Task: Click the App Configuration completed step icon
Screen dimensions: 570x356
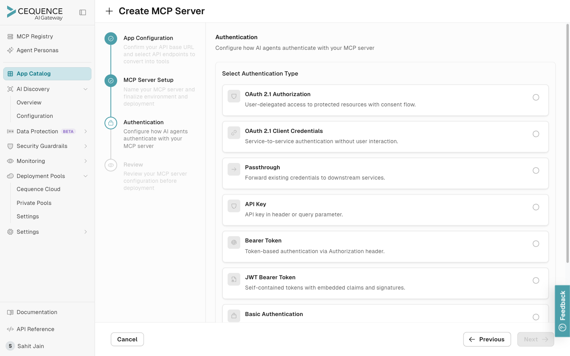Action: pyautogui.click(x=111, y=38)
